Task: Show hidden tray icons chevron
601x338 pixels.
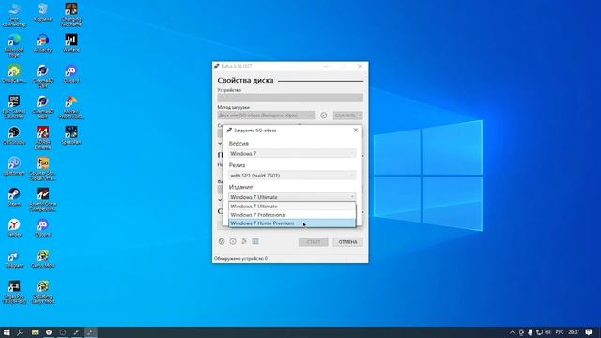Action: pos(512,332)
